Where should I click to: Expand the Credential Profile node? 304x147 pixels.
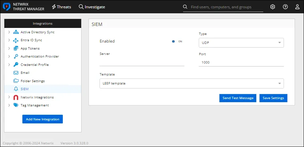(x=9, y=65)
